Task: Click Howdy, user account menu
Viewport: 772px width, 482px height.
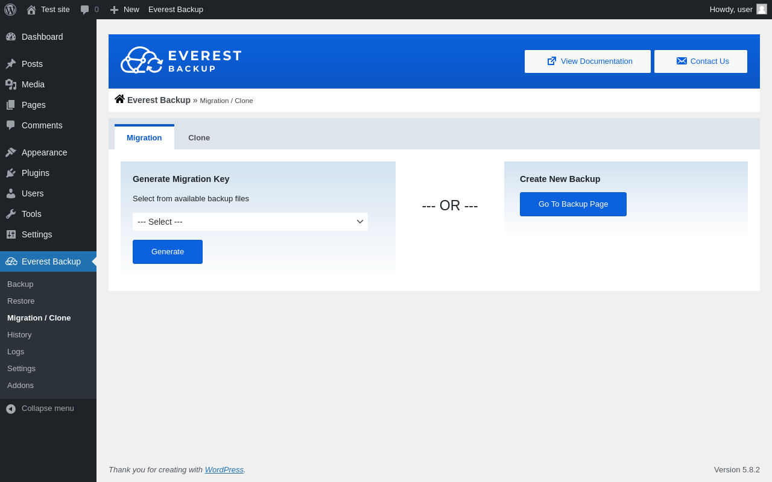Action: click(x=738, y=10)
